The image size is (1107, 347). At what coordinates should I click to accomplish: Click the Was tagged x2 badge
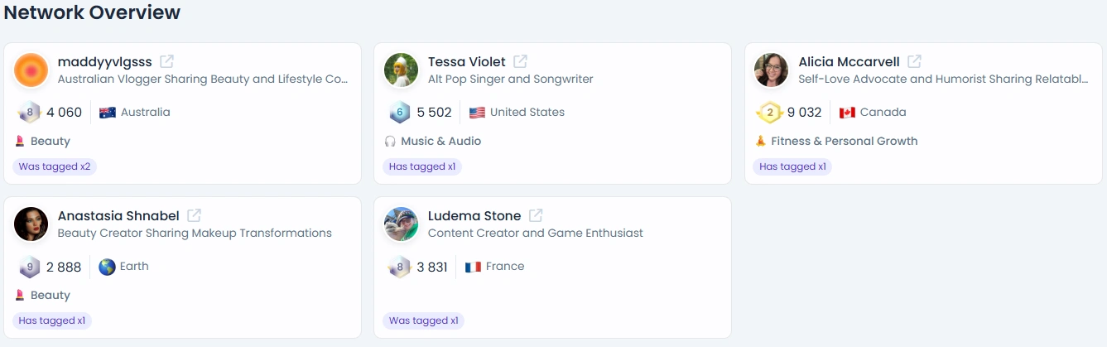(x=55, y=166)
